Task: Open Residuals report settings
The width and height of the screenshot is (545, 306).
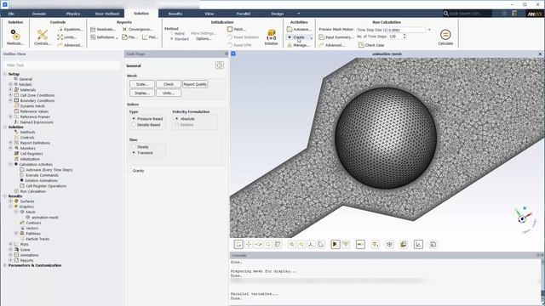Action: pyautogui.click(x=103, y=30)
